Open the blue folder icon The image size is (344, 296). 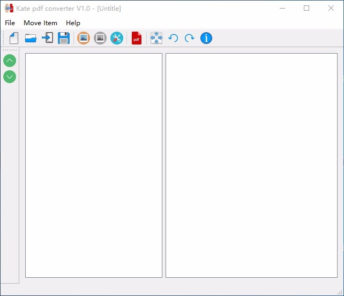(x=31, y=38)
